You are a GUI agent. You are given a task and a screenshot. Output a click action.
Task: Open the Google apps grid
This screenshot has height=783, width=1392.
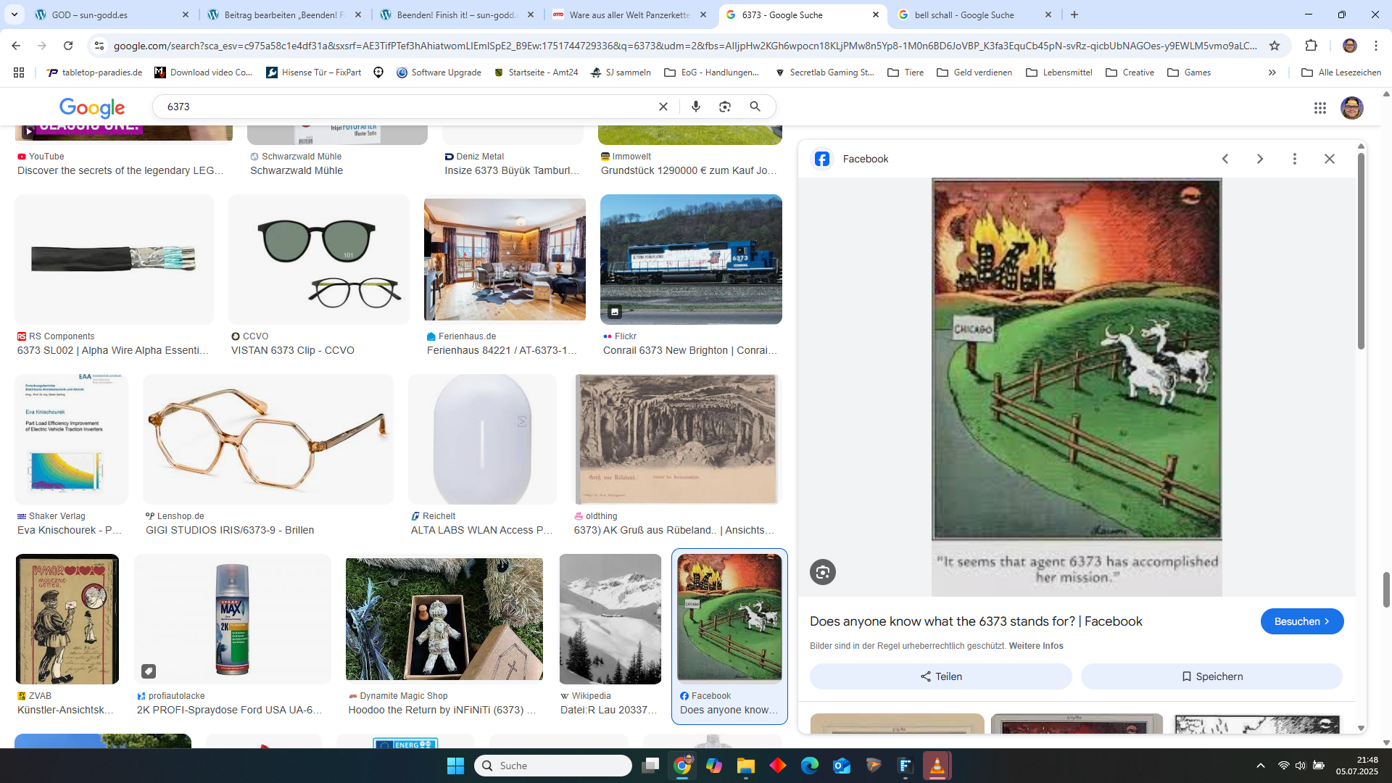click(x=1320, y=107)
